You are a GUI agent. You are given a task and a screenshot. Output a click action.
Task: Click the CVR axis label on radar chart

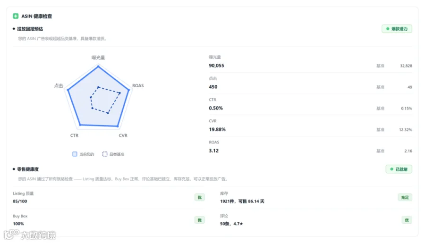pos(123,135)
